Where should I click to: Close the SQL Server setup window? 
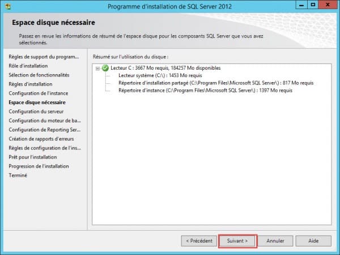(328, 5)
